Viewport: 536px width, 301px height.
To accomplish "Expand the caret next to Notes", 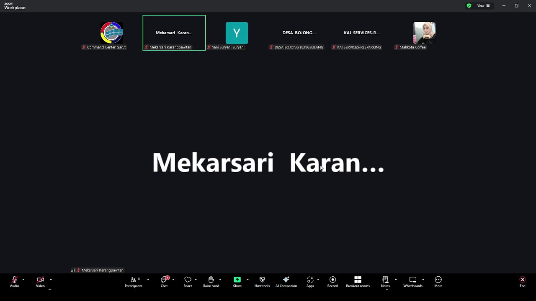I will coord(396,280).
